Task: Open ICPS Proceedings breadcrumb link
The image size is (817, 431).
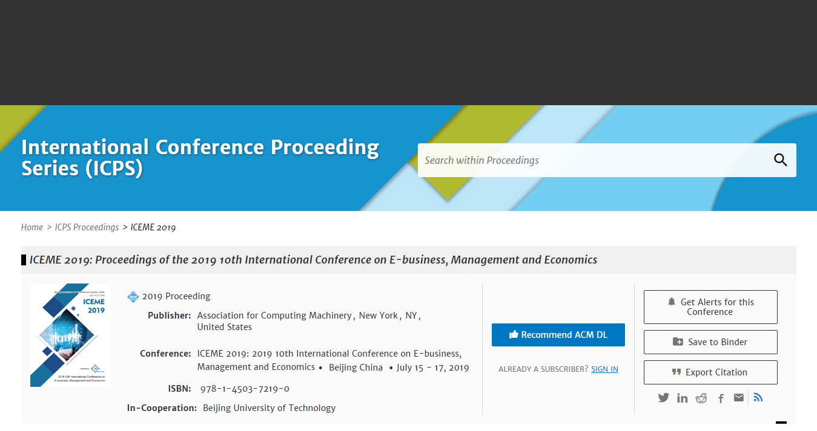Action: (87, 227)
